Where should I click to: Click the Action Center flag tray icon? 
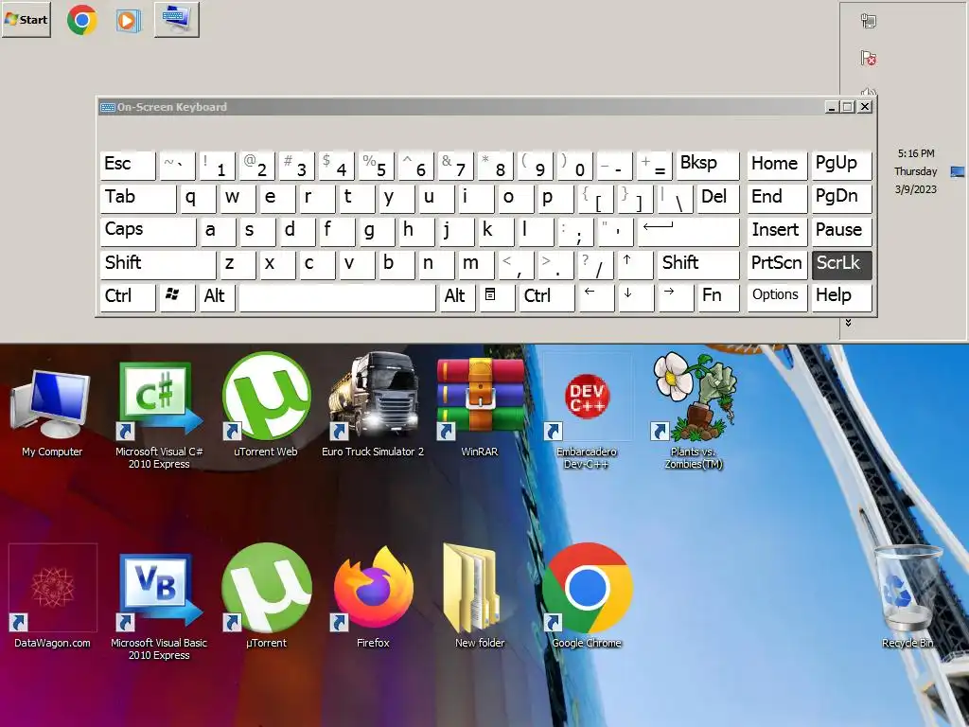click(869, 58)
